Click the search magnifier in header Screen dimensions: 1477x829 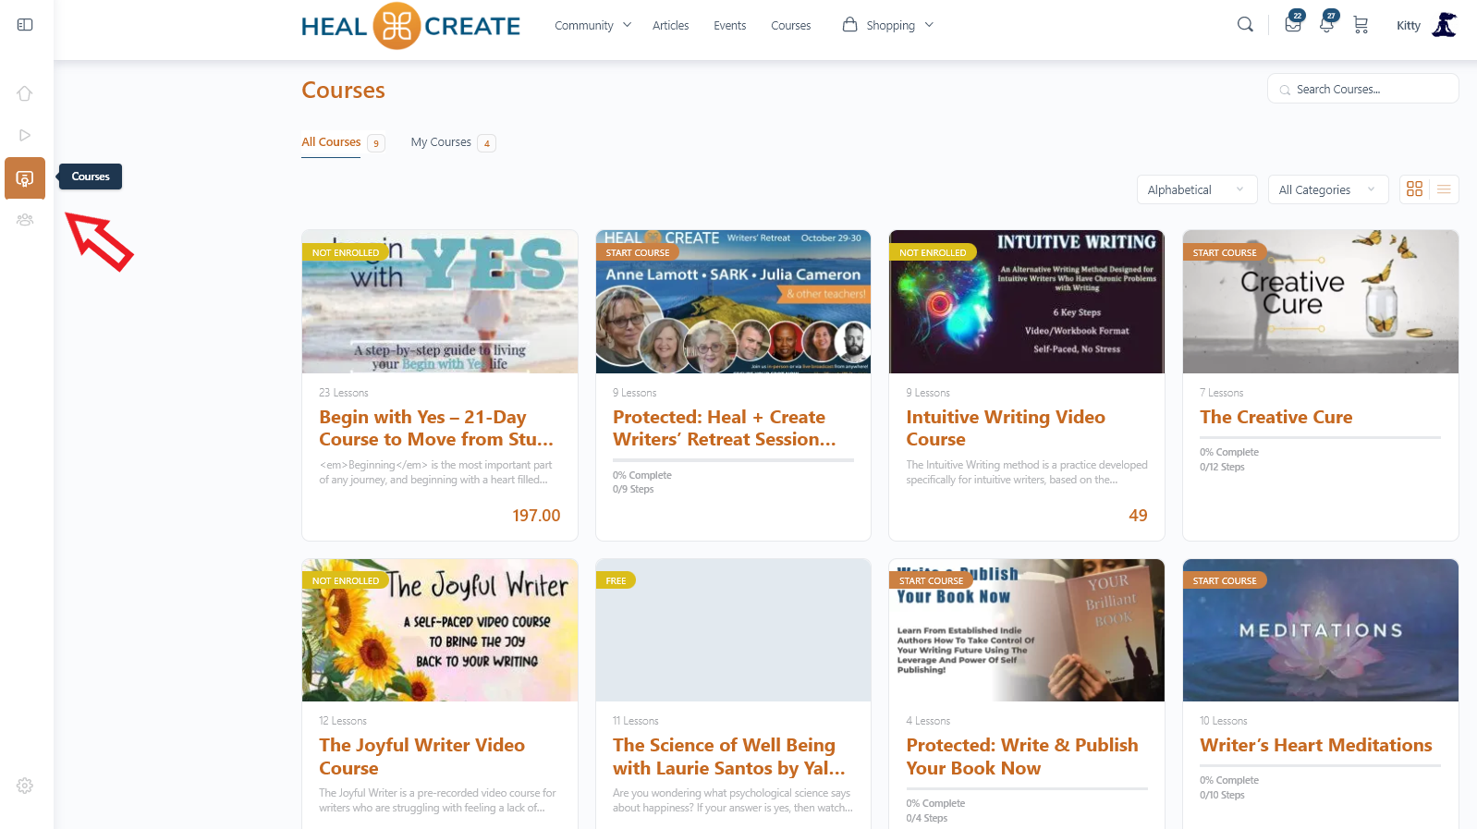(x=1245, y=25)
